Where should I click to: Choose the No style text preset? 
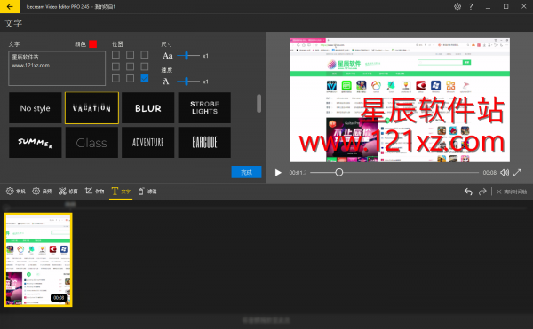35,108
